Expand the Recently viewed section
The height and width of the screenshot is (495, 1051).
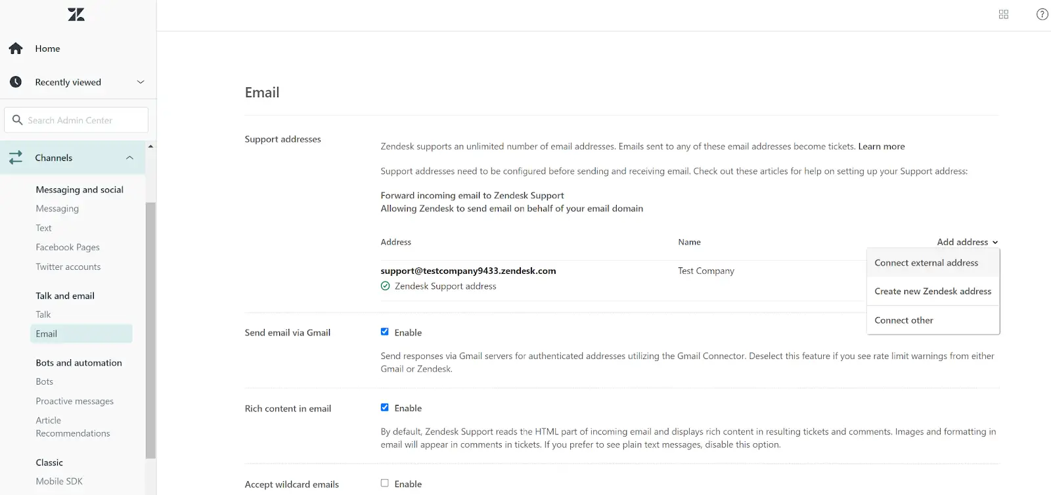(x=140, y=81)
